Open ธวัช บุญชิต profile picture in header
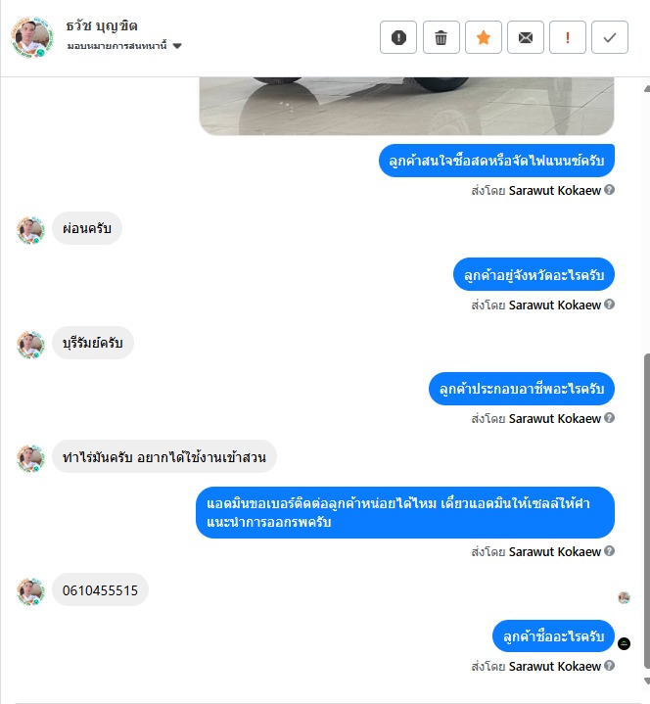650x704 pixels. point(32,37)
